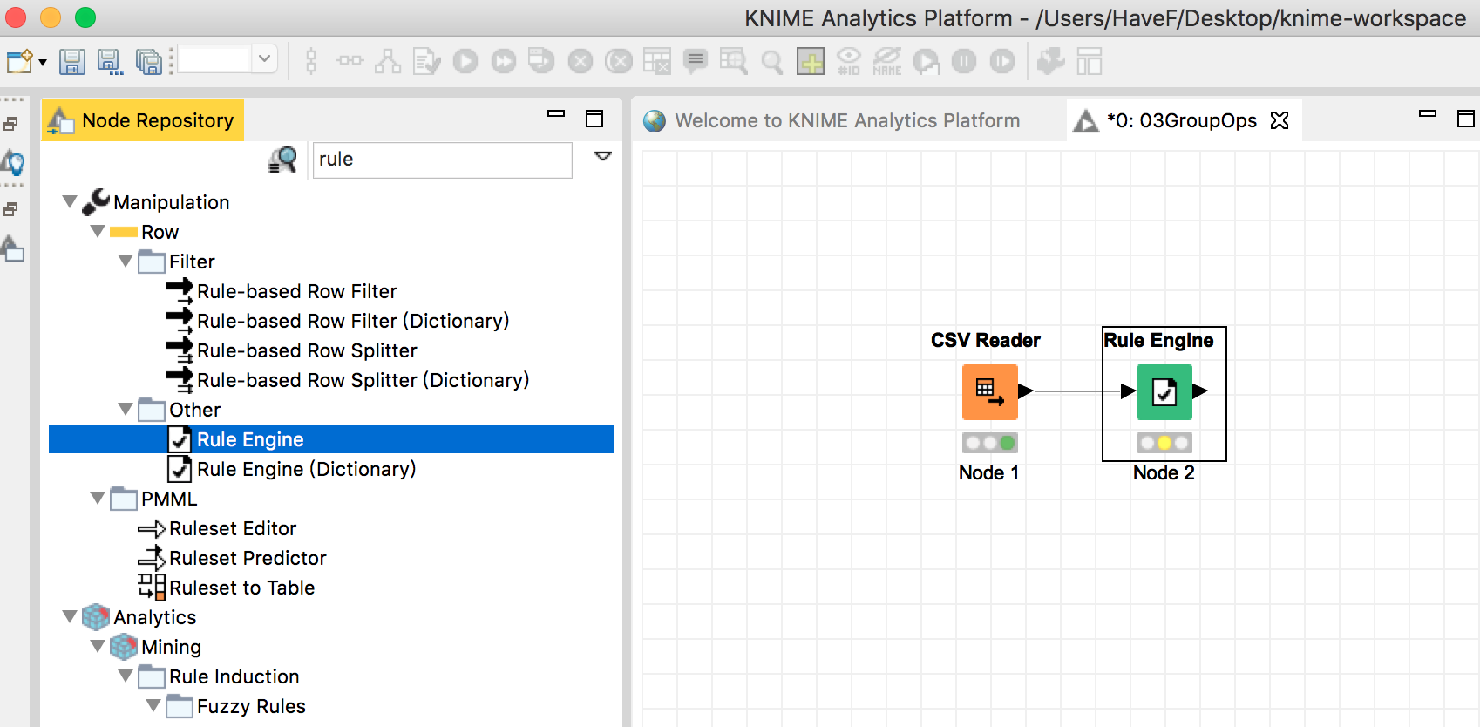Click the fuzzy search icon beside search box

(282, 160)
